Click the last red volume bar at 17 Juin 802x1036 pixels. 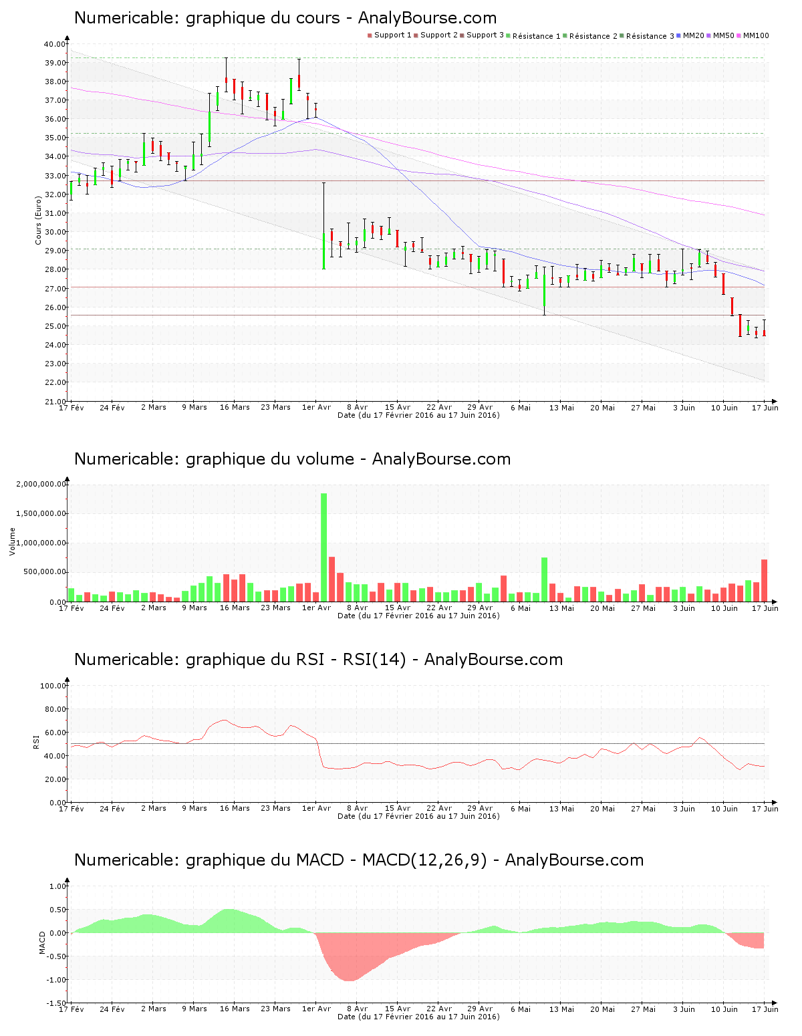(x=765, y=580)
